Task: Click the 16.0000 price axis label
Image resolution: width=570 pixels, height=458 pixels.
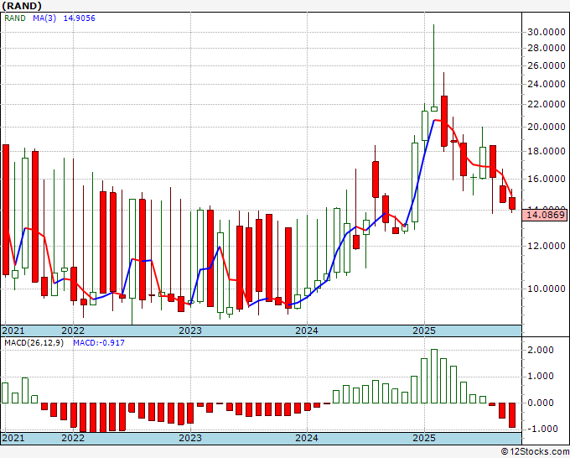Action: click(546, 179)
